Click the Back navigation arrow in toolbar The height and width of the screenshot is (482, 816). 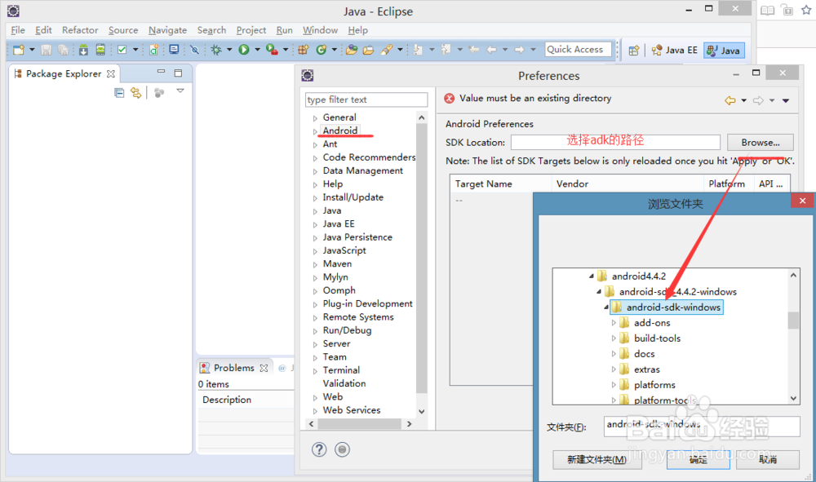tap(491, 50)
